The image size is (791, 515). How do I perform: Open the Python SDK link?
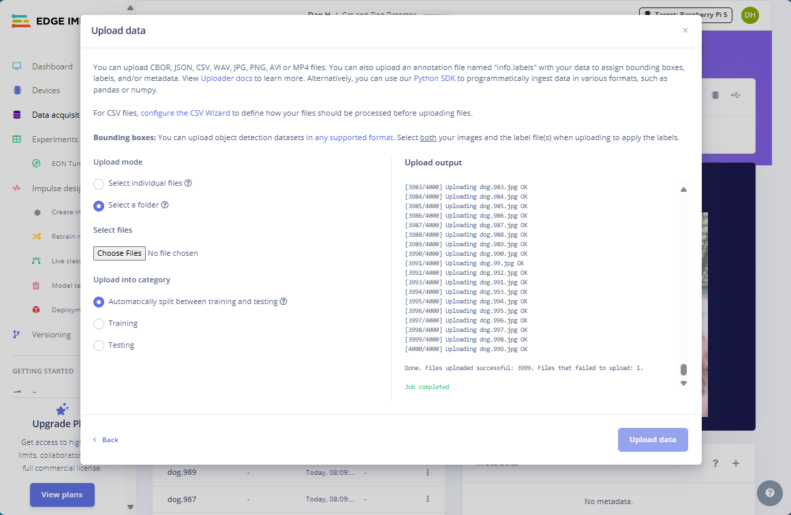coord(434,79)
